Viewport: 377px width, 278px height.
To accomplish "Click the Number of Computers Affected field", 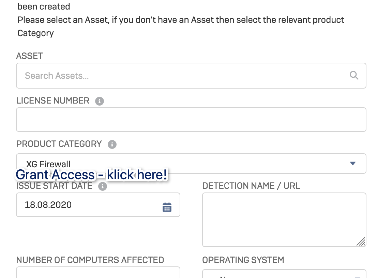I will (98, 272).
